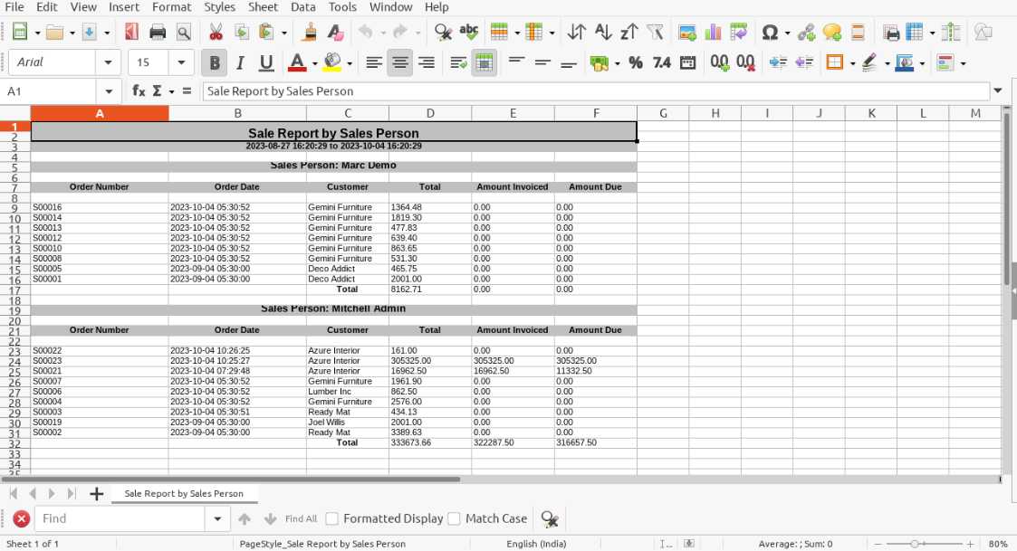
Task: Open the Format menu
Action: tap(171, 7)
